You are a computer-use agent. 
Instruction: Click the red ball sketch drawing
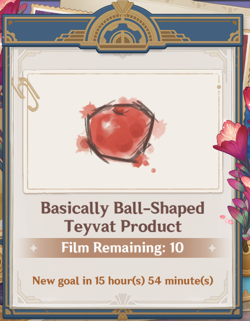point(121,133)
